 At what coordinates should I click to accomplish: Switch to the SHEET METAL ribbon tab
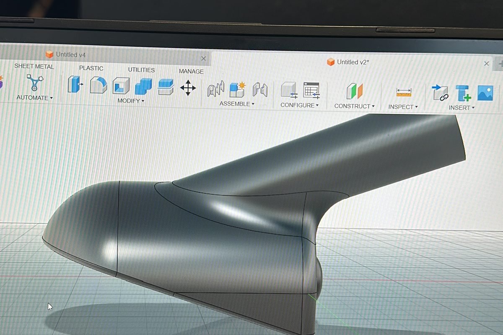34,66
